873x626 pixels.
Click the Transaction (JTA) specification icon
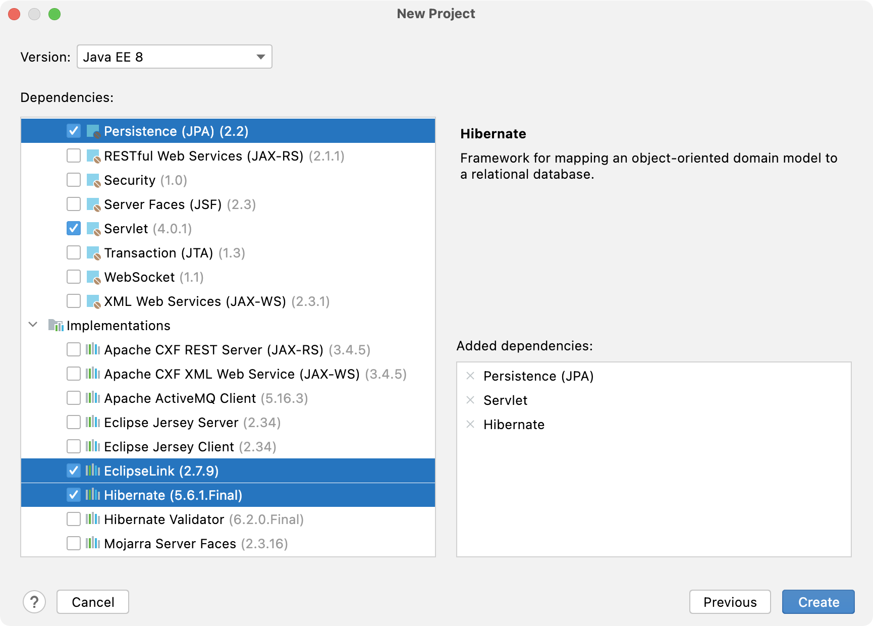[x=93, y=253]
